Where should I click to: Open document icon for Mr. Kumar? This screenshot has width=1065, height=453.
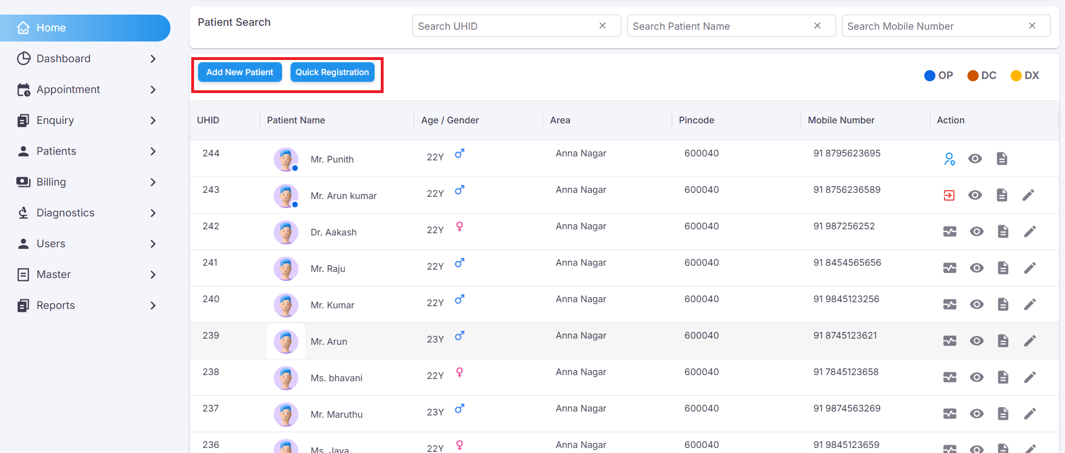[x=1003, y=304]
